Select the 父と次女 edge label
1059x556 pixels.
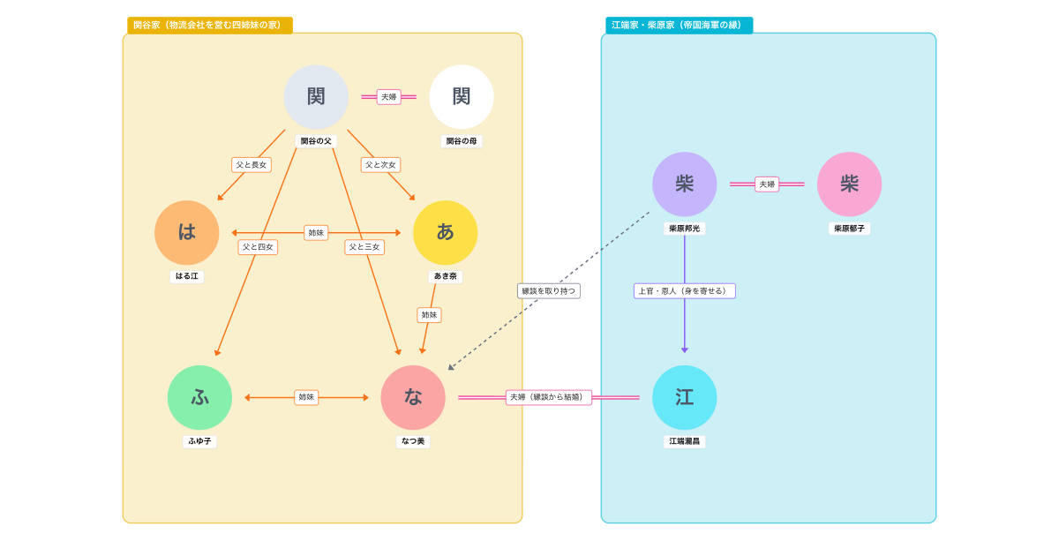point(381,165)
